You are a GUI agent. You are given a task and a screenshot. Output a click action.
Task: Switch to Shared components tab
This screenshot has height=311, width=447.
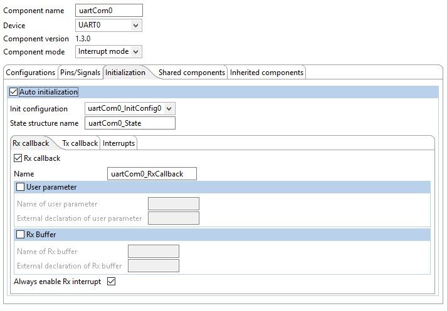coord(191,73)
